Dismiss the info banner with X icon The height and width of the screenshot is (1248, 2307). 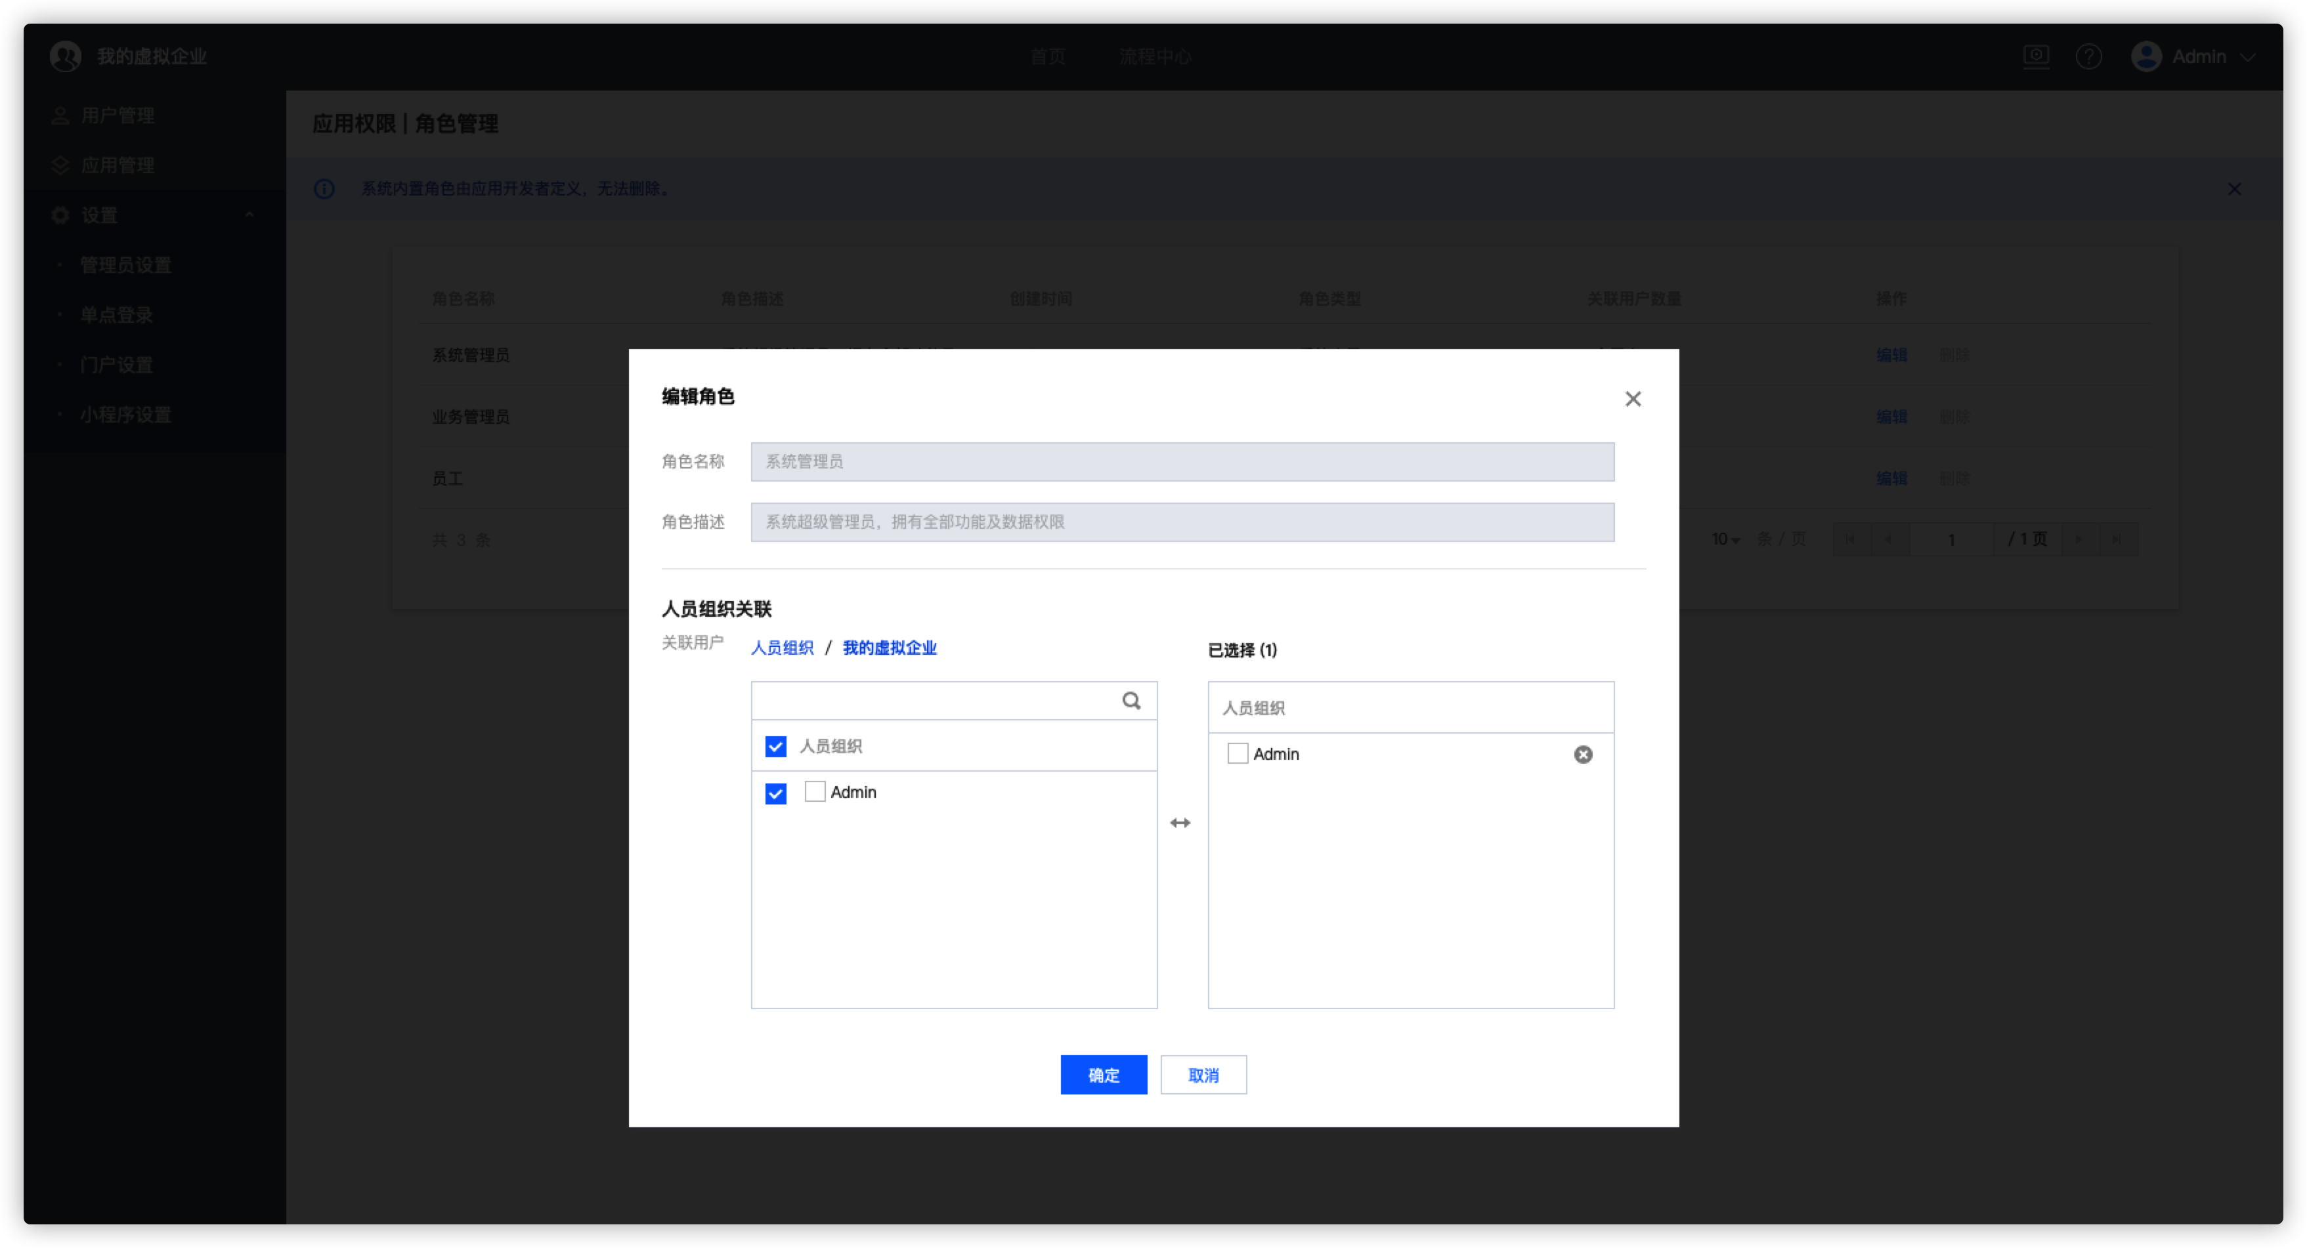coord(2233,189)
